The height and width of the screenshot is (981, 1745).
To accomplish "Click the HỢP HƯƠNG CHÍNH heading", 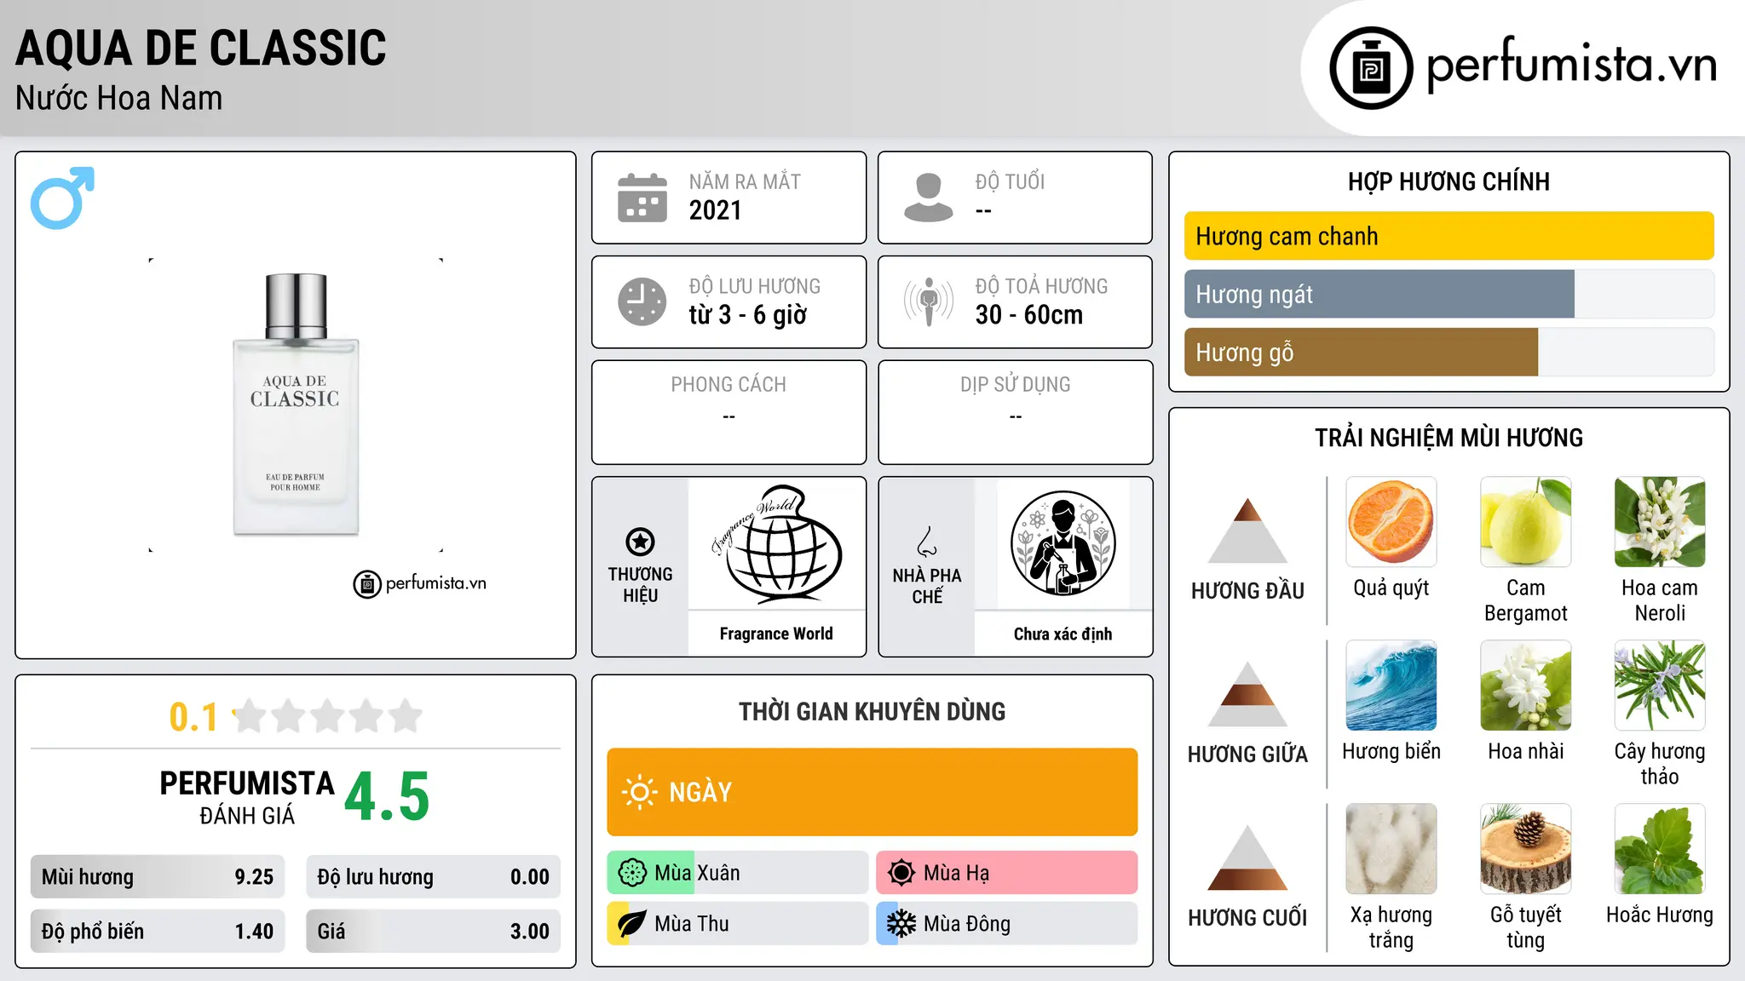I will pos(1448,181).
